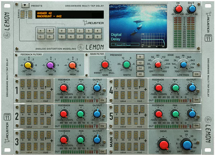
Task: Click tap 2 red FEEDBACK knob
Action: pyautogui.click(x=64, y=114)
